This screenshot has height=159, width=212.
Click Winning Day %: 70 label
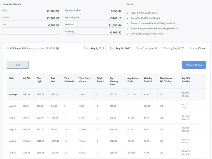click(173, 48)
